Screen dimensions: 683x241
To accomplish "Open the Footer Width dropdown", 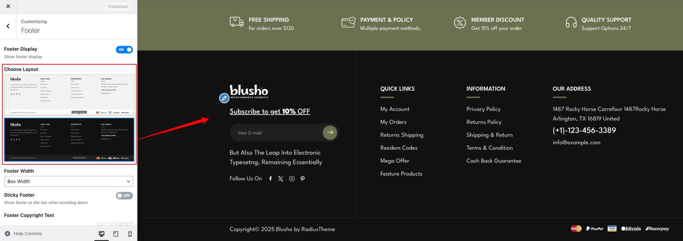I will (69, 181).
